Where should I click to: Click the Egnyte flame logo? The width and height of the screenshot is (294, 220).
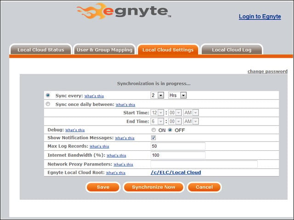tap(124, 11)
